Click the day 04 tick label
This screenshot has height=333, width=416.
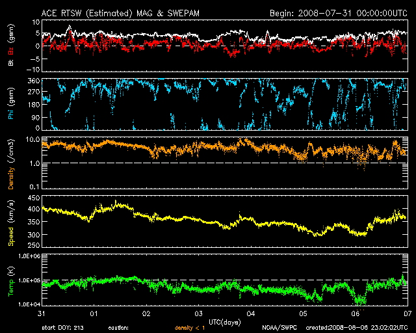tap(251, 313)
